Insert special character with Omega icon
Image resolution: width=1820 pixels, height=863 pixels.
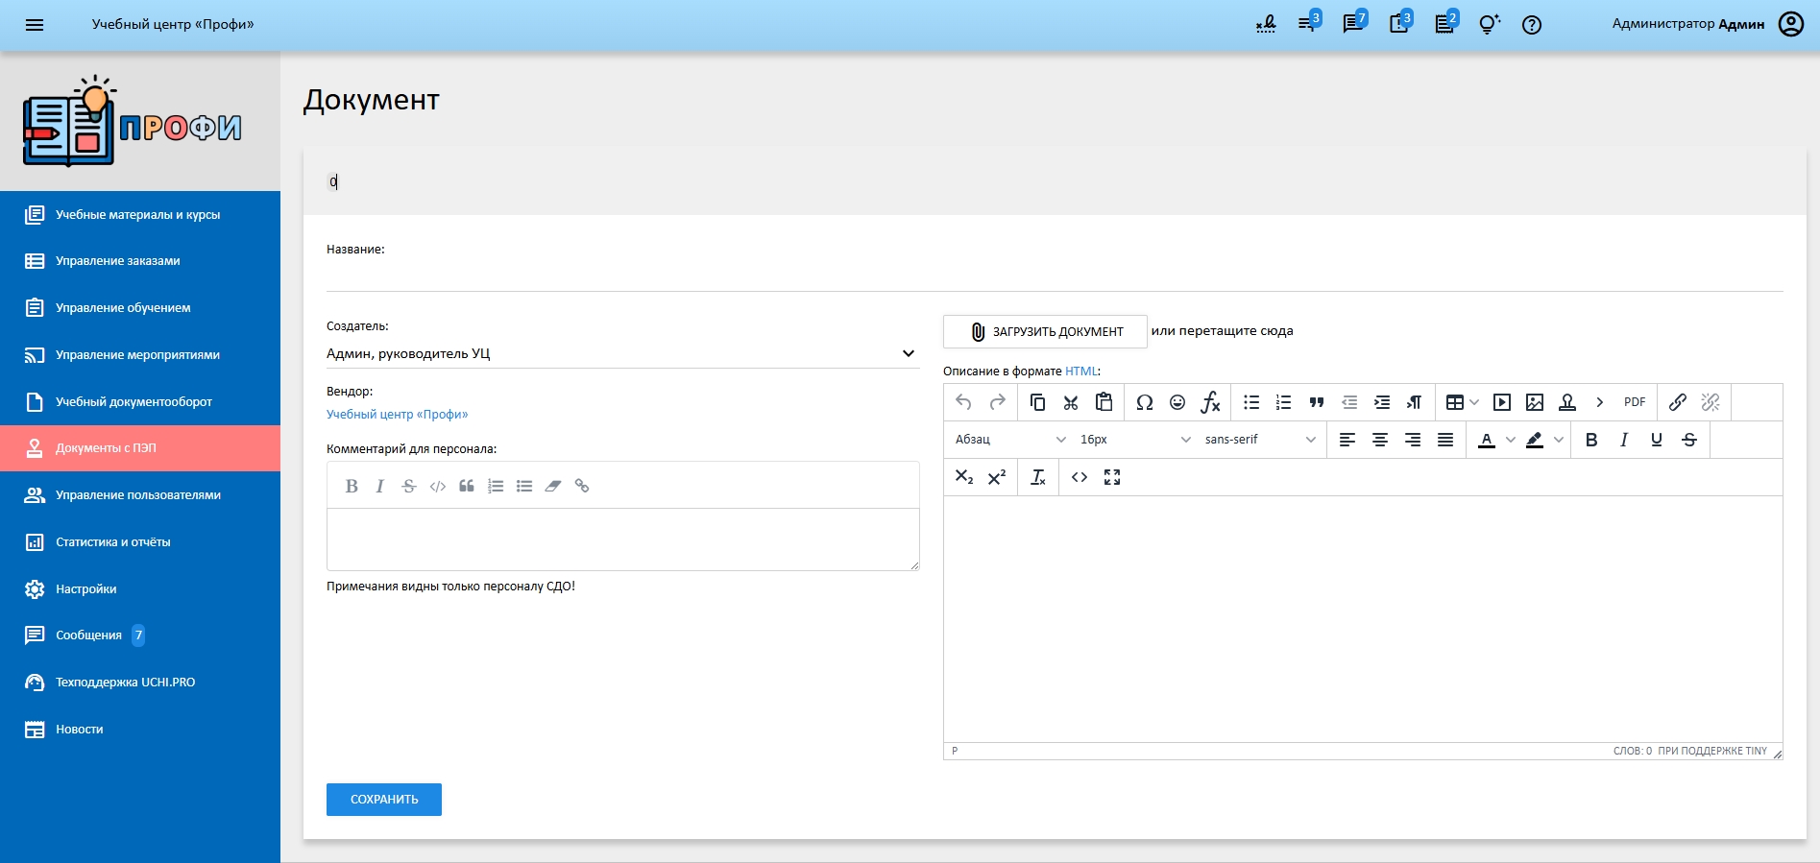(1144, 402)
